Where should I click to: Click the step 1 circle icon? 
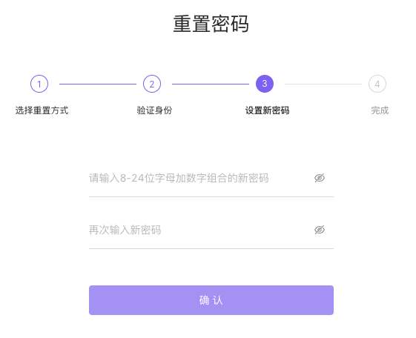click(x=39, y=84)
